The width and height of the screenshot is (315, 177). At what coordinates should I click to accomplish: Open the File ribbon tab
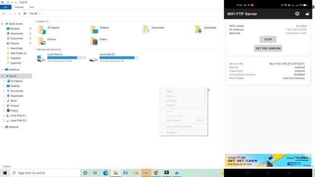point(5,7)
